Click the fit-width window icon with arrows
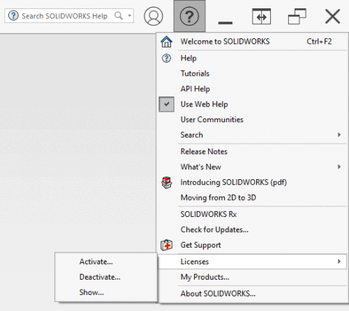 pos(261,16)
